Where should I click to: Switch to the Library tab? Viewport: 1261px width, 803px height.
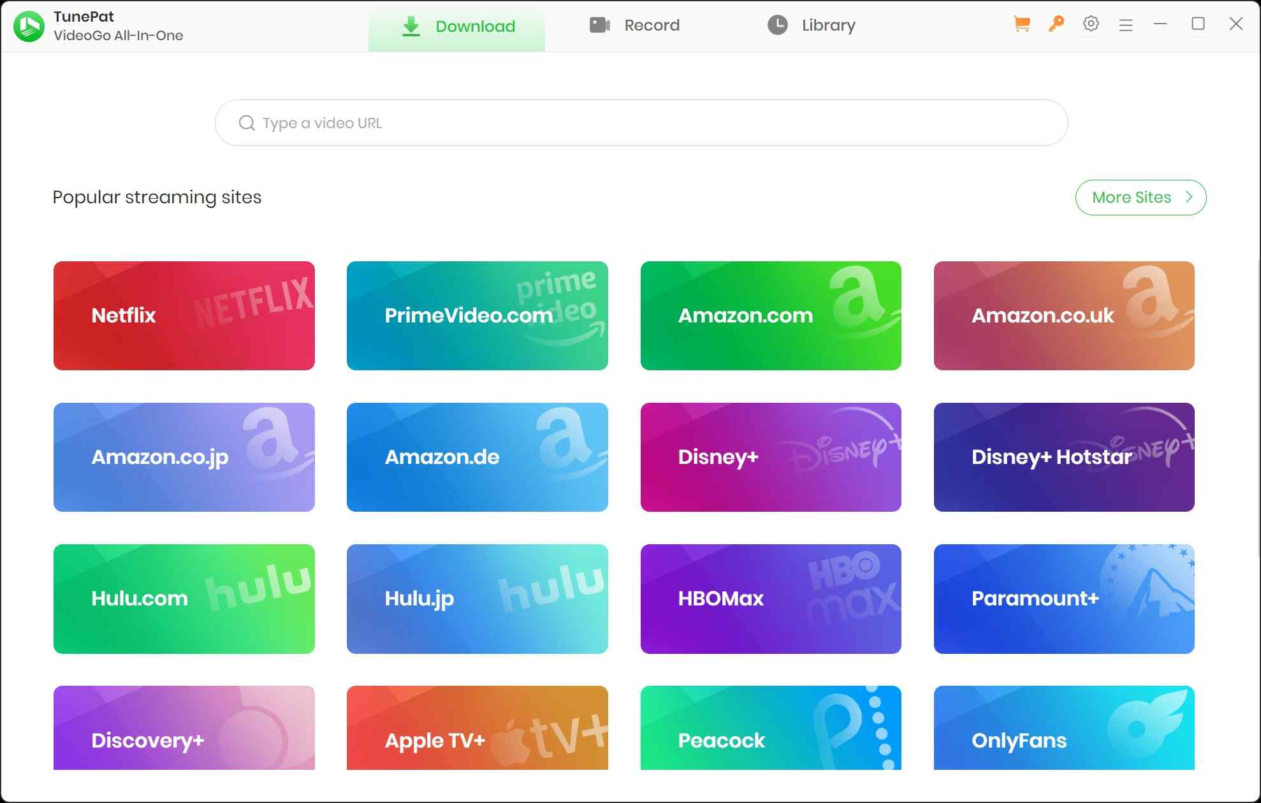point(829,25)
